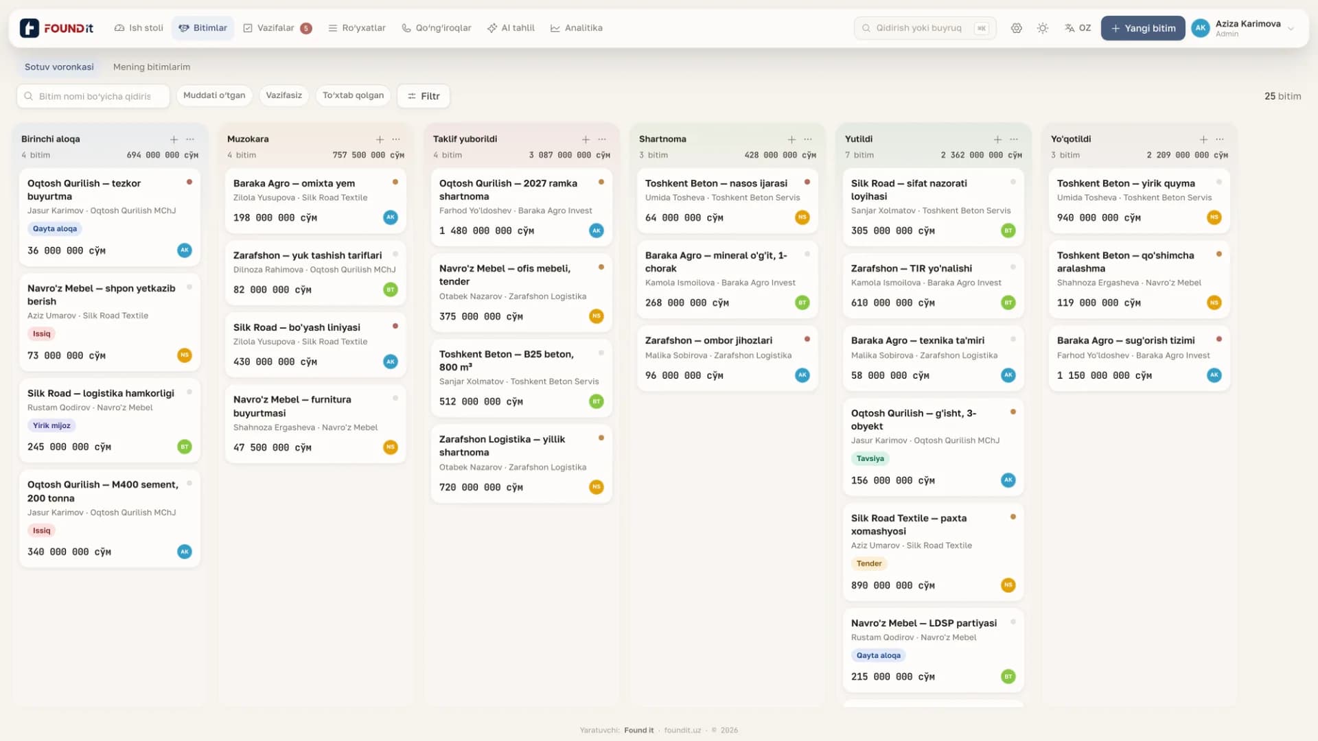Add a deal to Yutildi column
1318x741 pixels.
tap(997, 139)
